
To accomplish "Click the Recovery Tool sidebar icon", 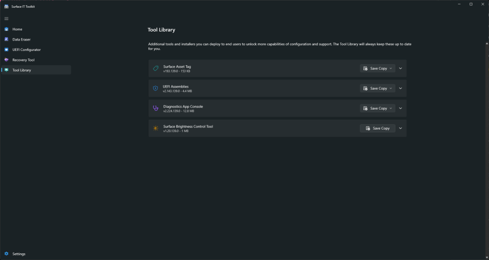I will pos(6,60).
